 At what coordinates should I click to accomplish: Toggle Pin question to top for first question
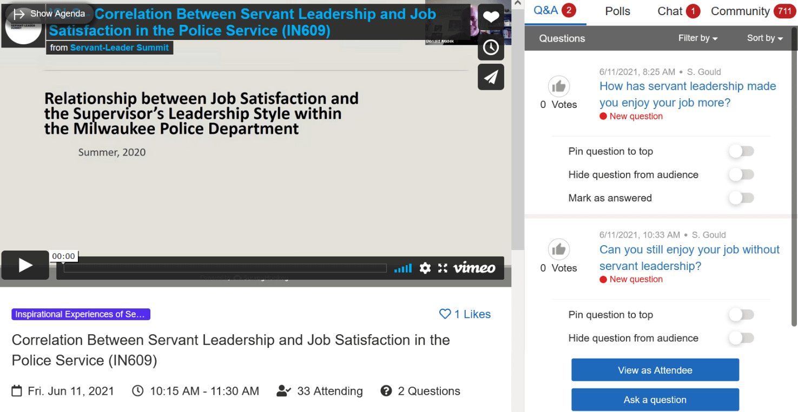pos(741,152)
